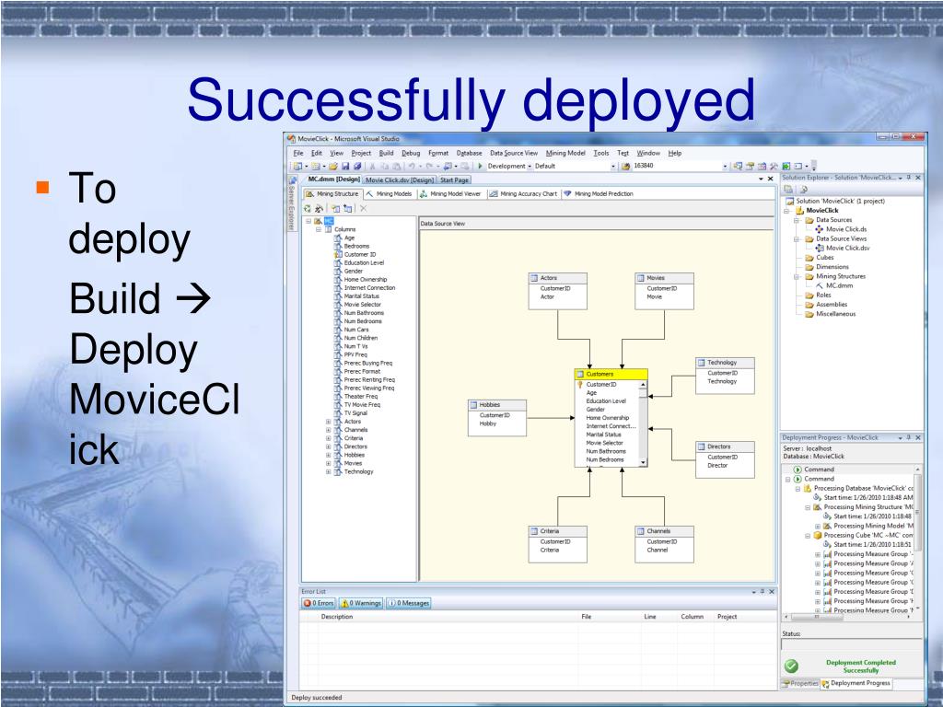
Task: Click the Directors table header in diagram
Action: 725,446
